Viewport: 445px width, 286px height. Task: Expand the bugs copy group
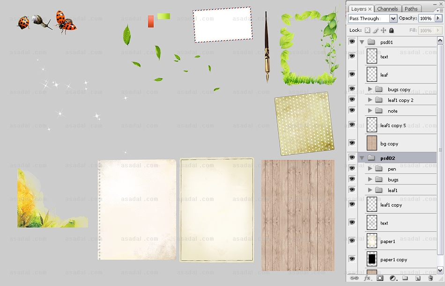click(x=370, y=89)
